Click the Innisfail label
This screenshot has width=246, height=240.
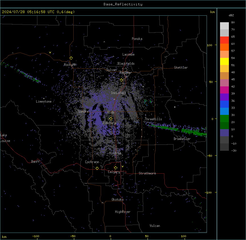[118, 93]
